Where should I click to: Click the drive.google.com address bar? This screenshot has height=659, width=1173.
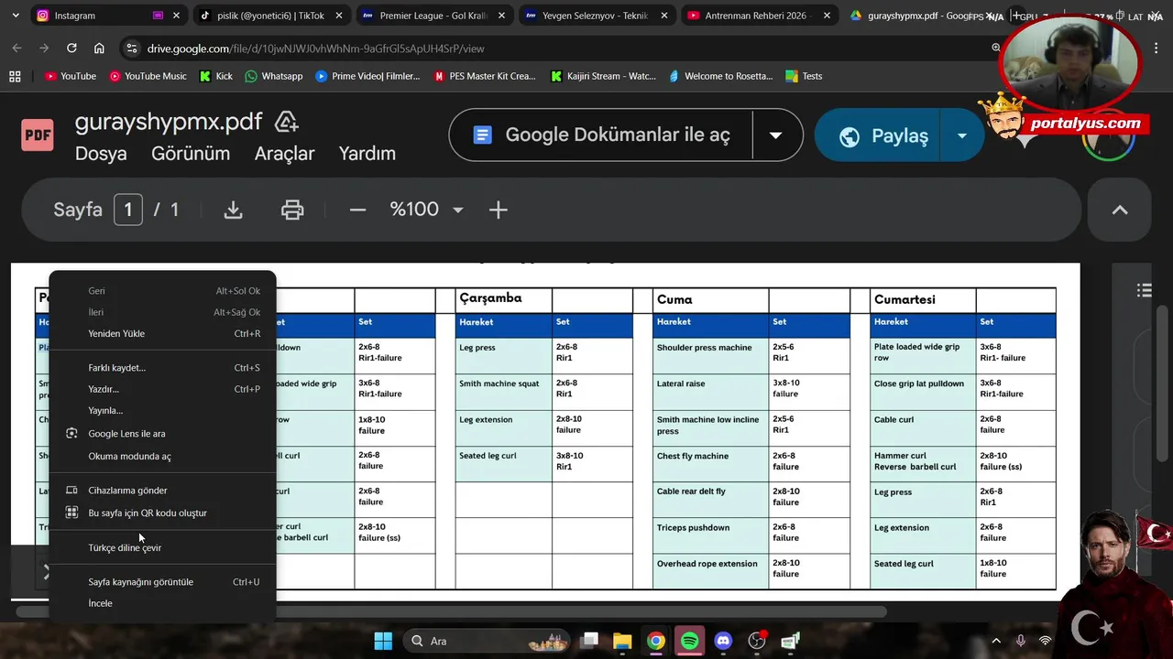click(x=559, y=49)
